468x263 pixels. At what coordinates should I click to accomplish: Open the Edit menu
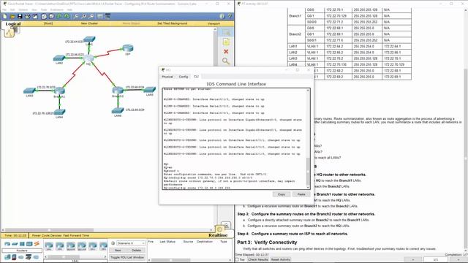tap(12, 9)
